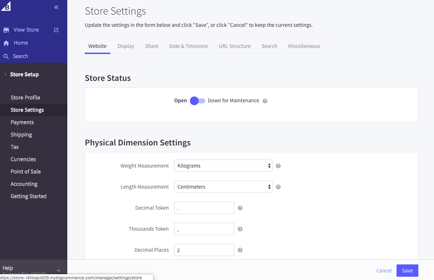Click the Home house icon
434x280 pixels.
pyautogui.click(x=6, y=43)
